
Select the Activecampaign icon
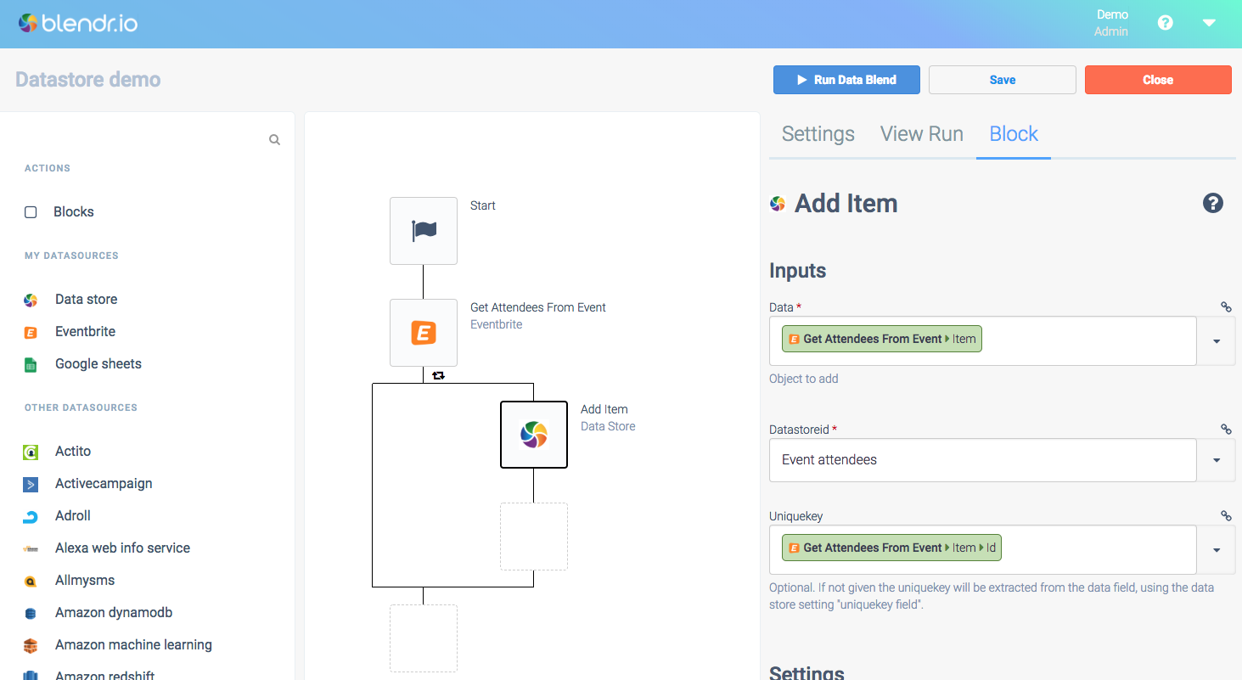coord(31,485)
